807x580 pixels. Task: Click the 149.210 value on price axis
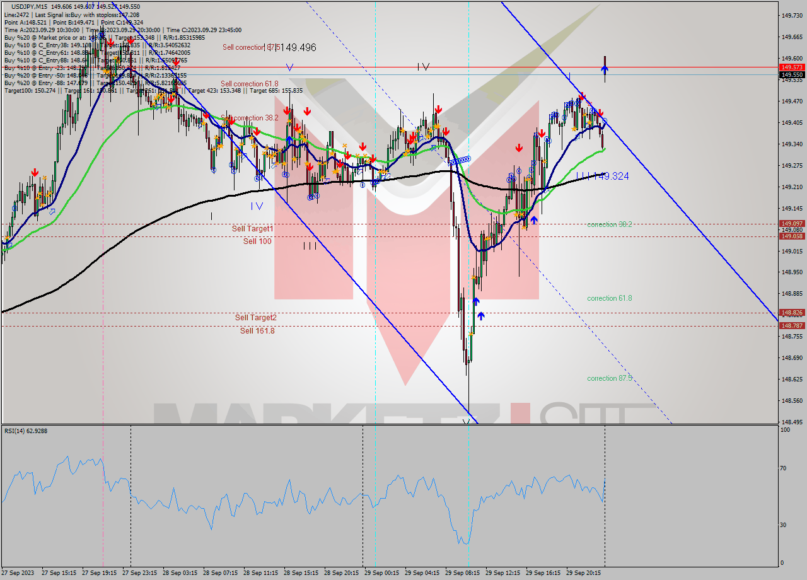[792, 187]
